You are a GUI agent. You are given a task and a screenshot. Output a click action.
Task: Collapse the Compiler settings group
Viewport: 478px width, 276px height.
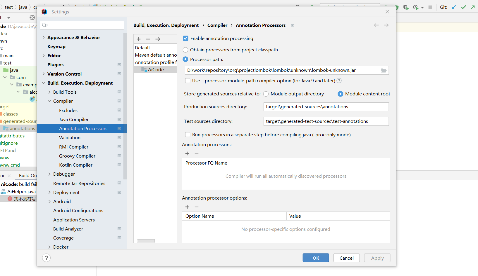tap(49, 101)
